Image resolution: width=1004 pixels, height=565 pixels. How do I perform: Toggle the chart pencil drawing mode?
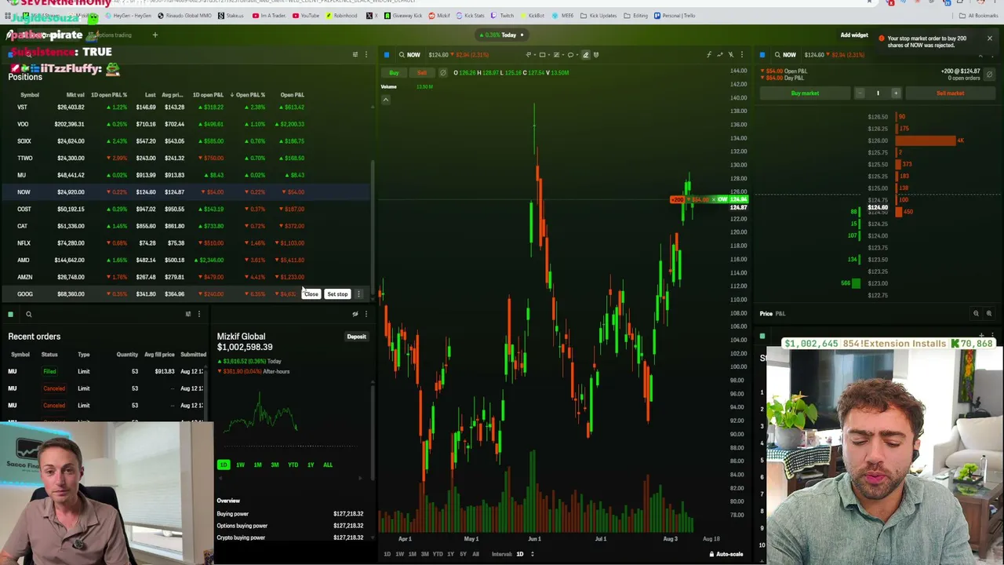[x=585, y=55]
